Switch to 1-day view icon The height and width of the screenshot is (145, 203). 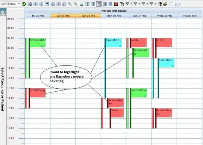pyautogui.click(x=87, y=4)
